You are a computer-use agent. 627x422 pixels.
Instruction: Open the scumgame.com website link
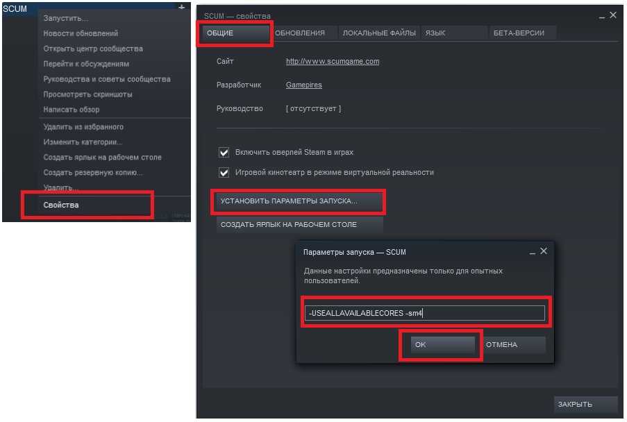pyautogui.click(x=333, y=61)
